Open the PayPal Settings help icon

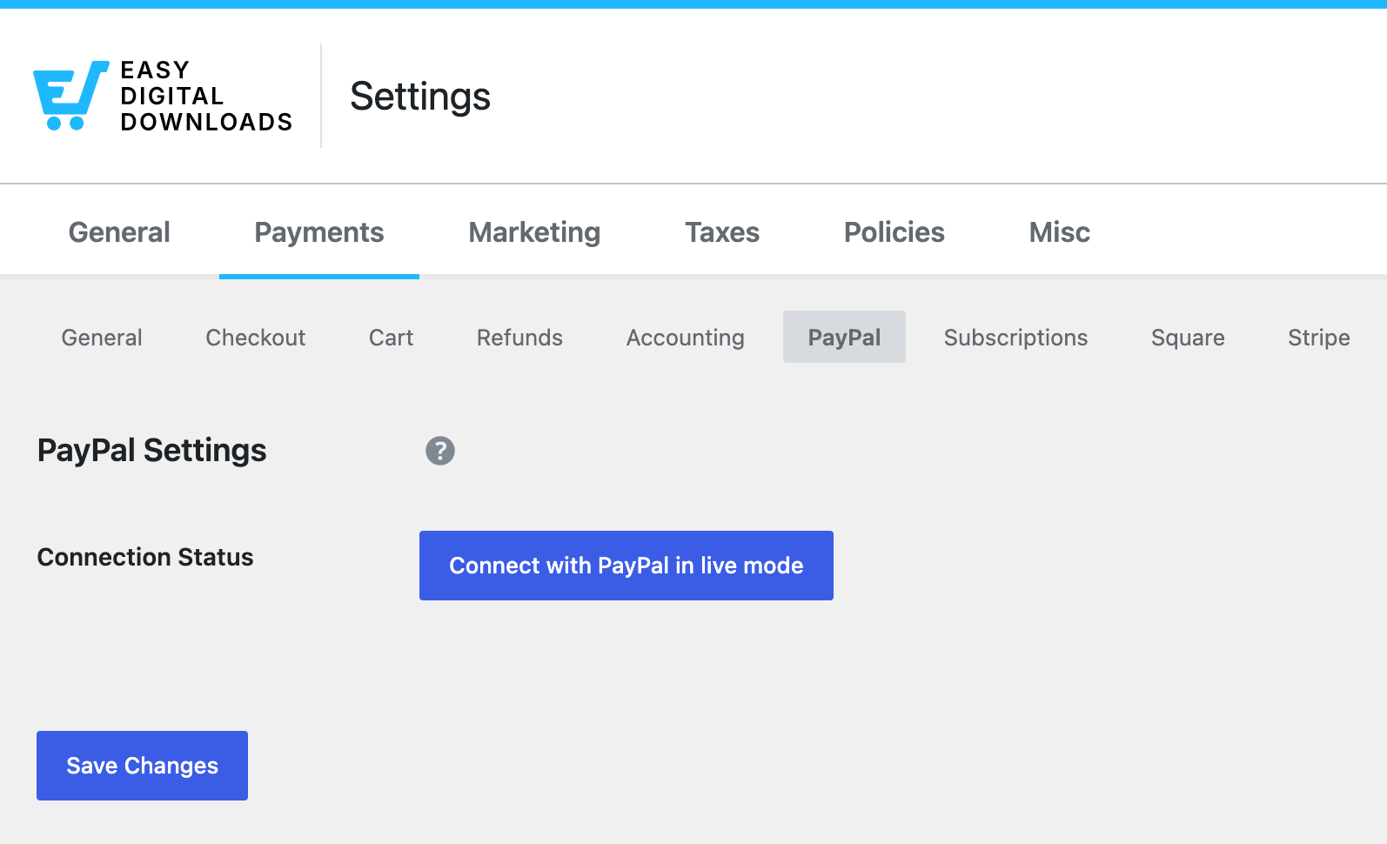[x=439, y=451]
